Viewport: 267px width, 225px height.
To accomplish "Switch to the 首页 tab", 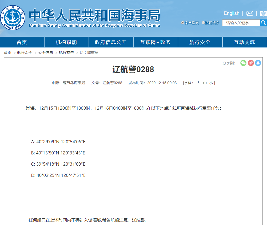I will click(x=22, y=42).
